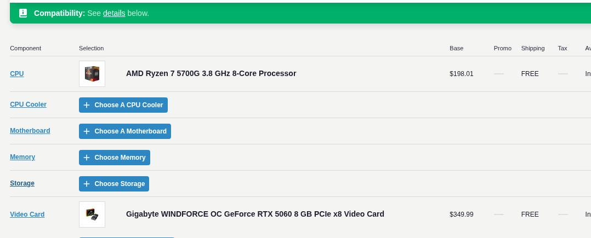Open the Gigabyte WINDFORCE OC RTX 5060 name
591x238 pixels.
(x=255, y=214)
